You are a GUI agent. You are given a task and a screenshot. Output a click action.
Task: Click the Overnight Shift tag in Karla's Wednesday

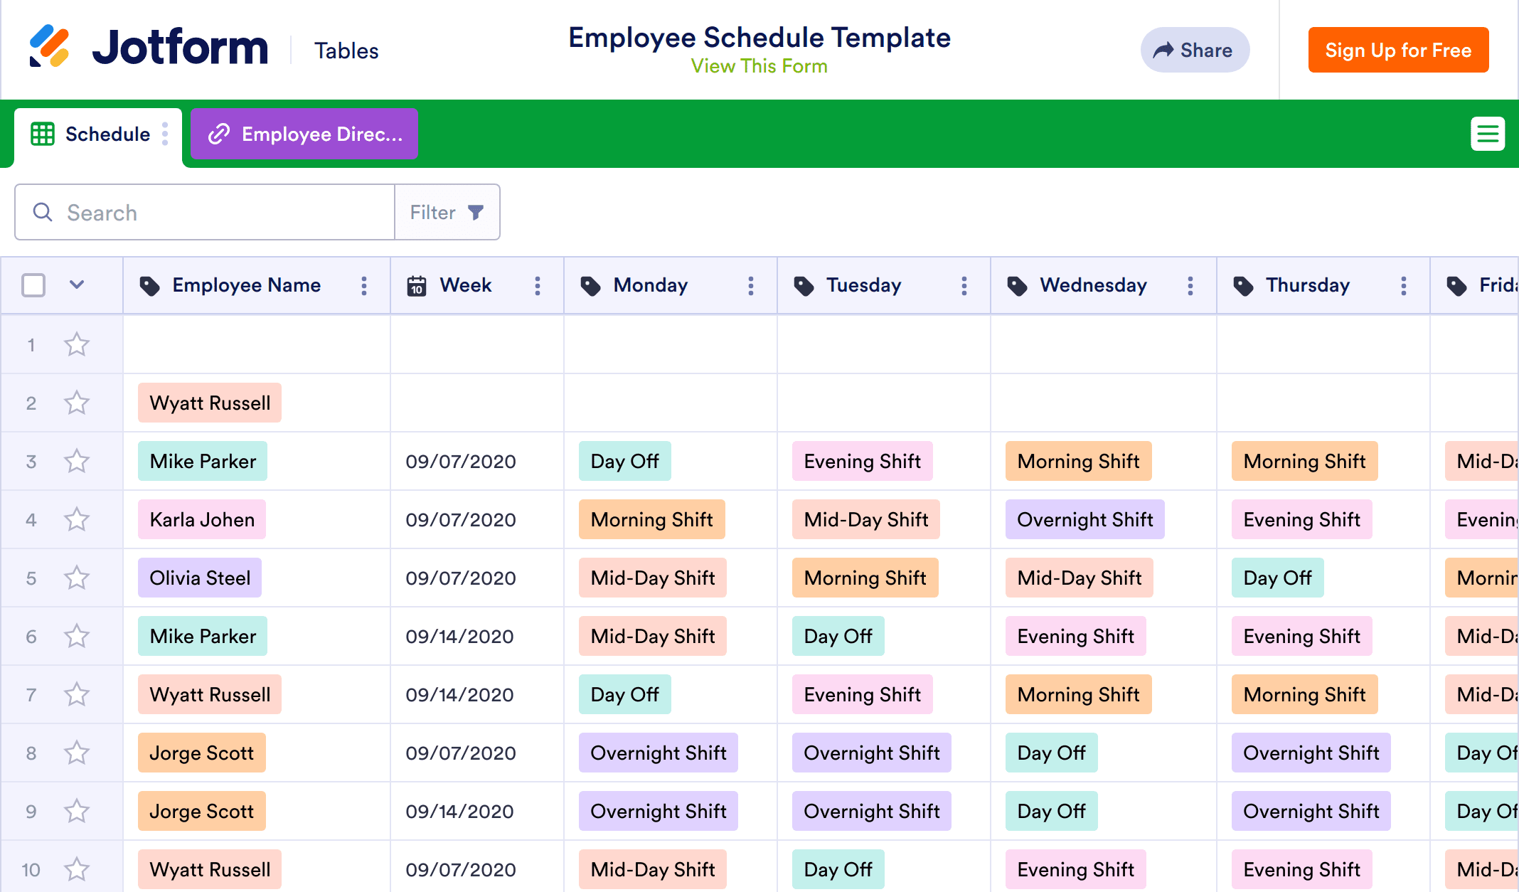(1084, 520)
